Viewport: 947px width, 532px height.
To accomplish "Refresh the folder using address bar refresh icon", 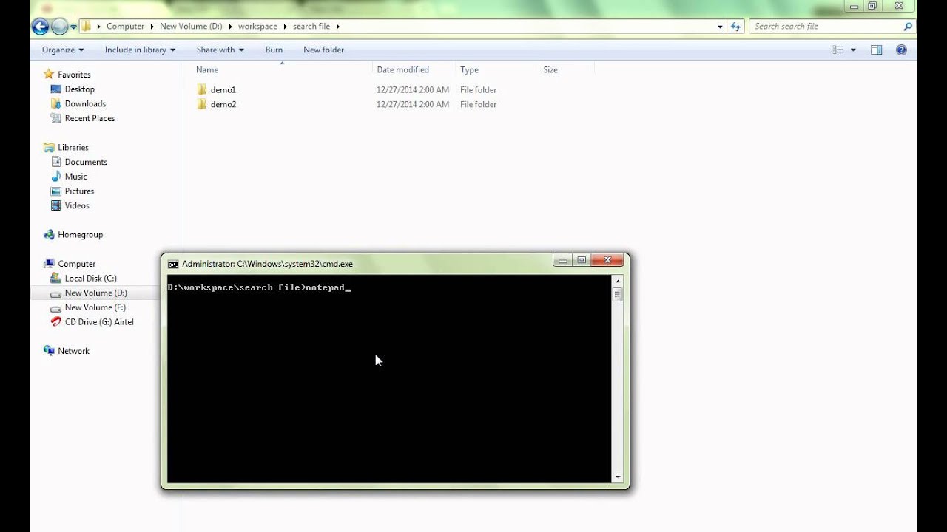I will [735, 27].
